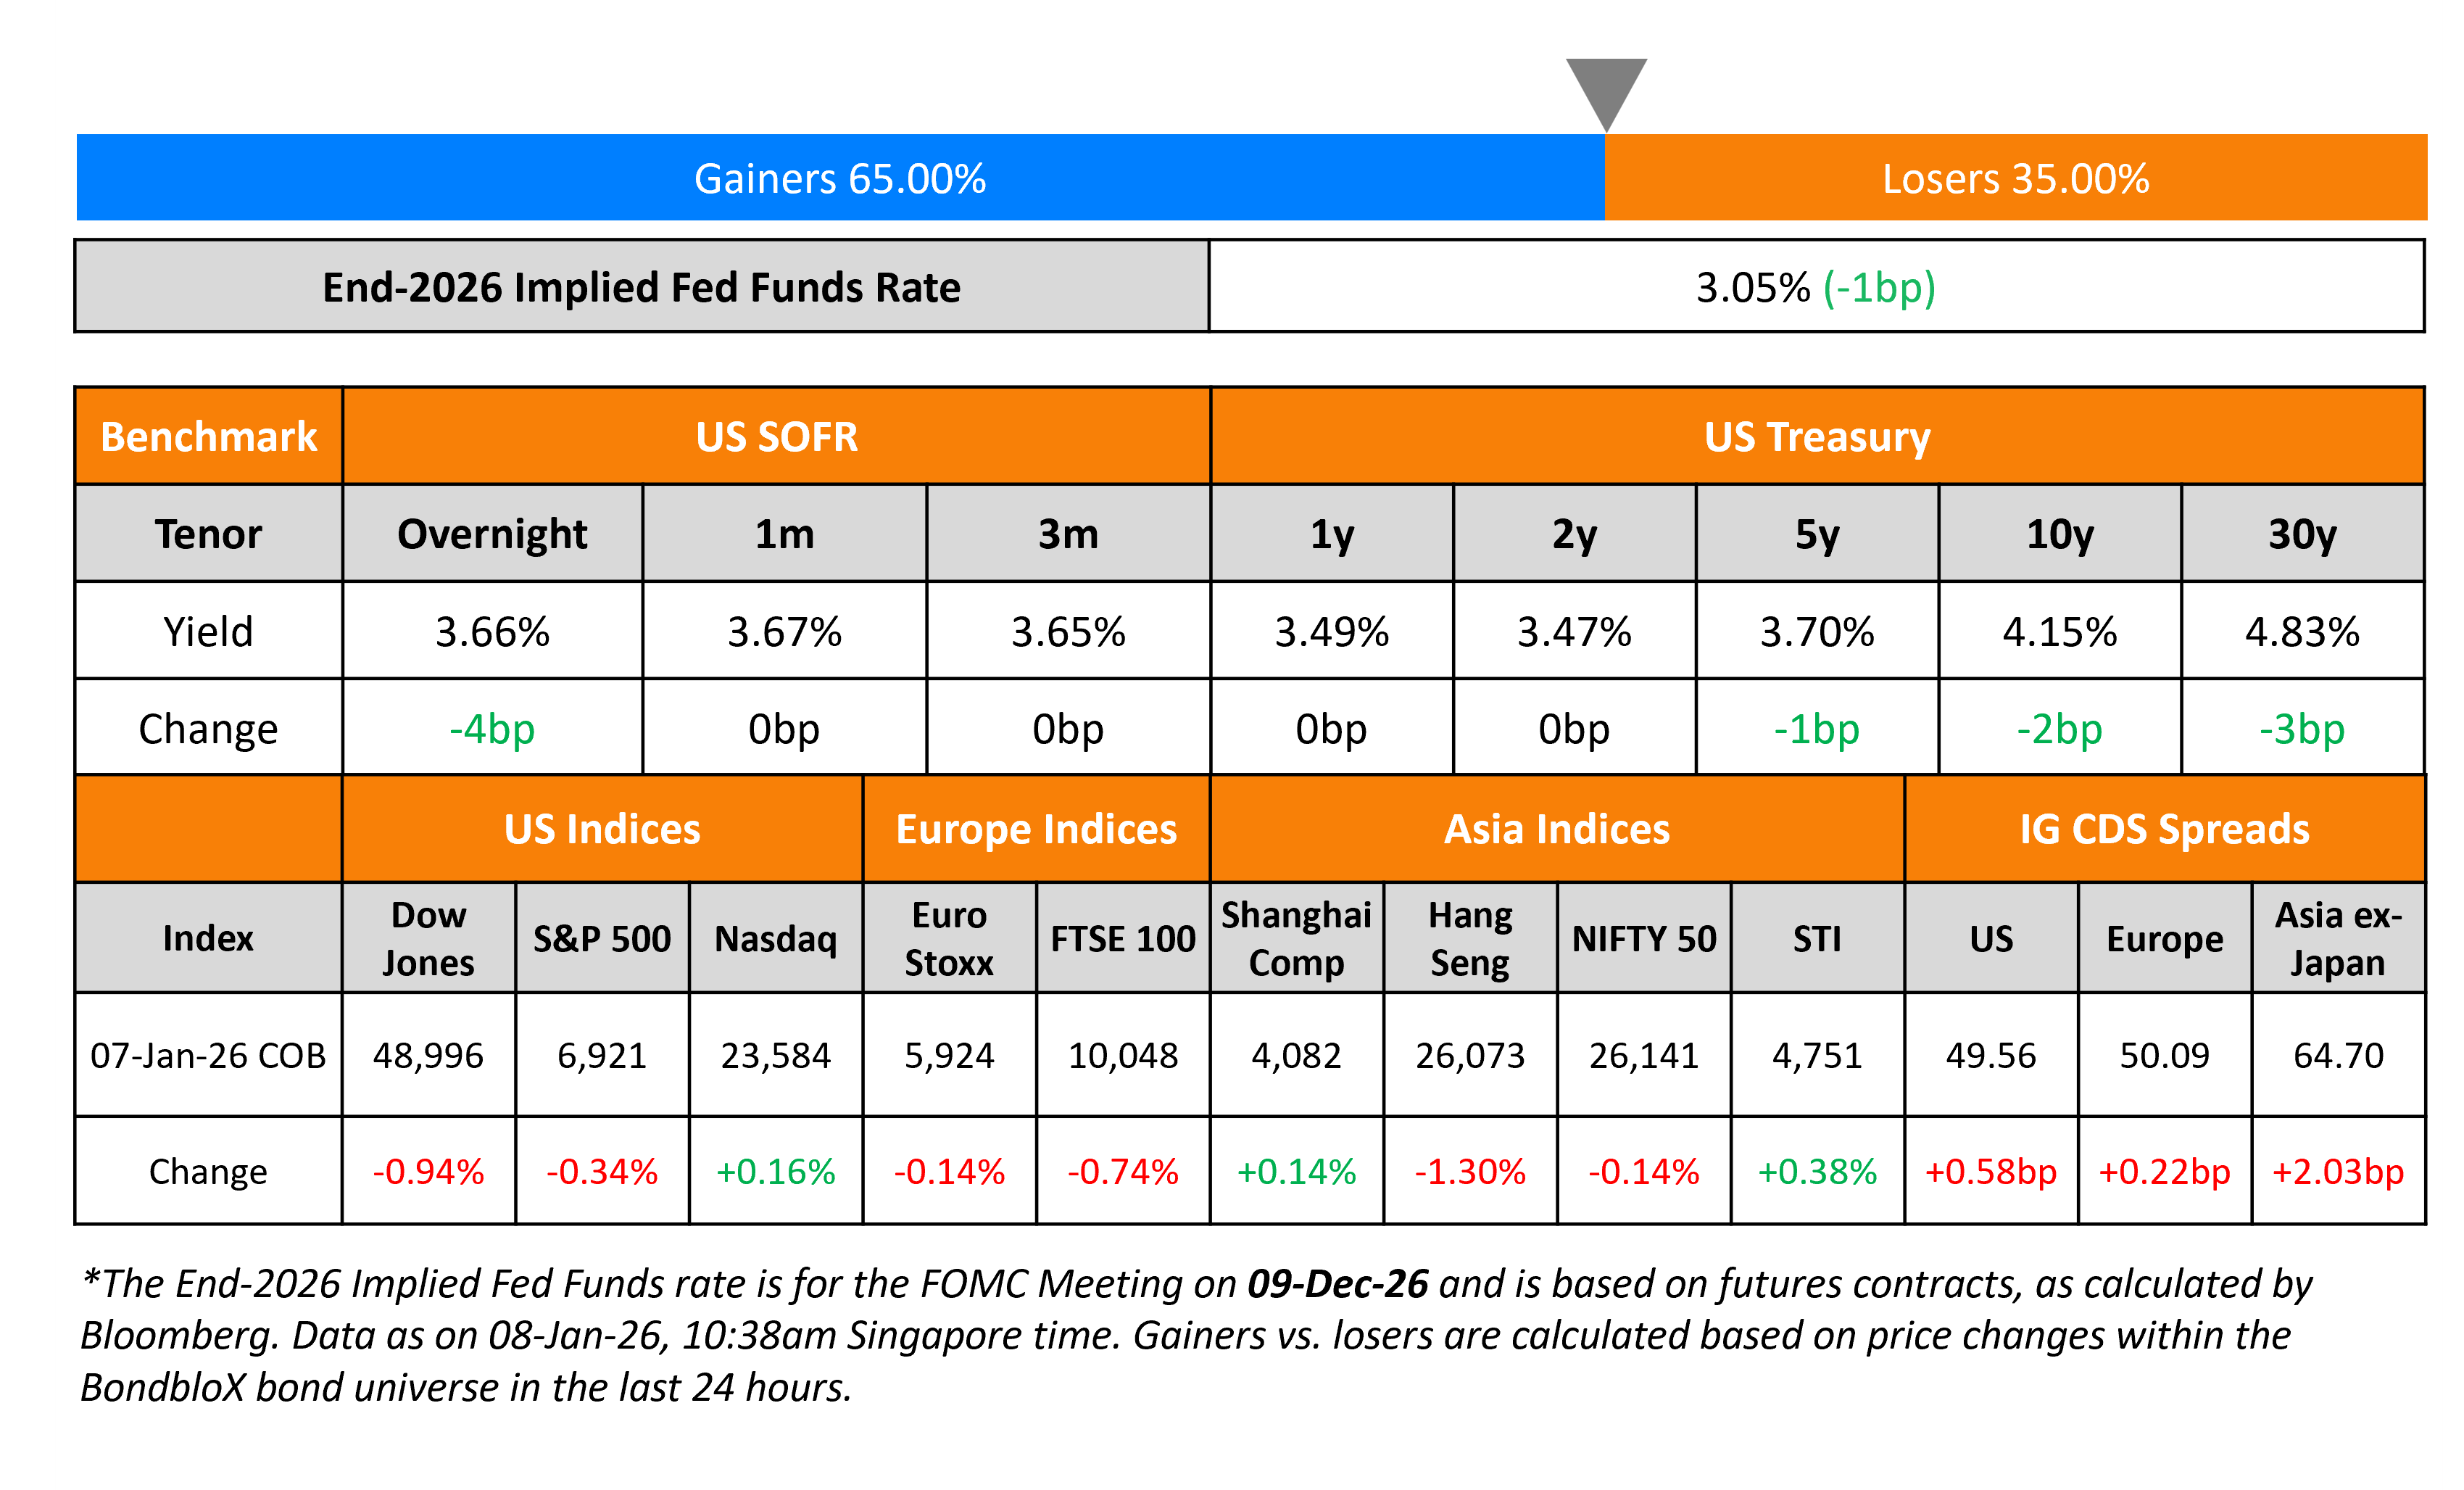The height and width of the screenshot is (1490, 2464).
Task: Click the Asia ex-Japan +2.03bp change cell
Action: (x=2337, y=1171)
